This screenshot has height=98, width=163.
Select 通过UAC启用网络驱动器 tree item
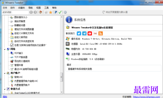26,69
